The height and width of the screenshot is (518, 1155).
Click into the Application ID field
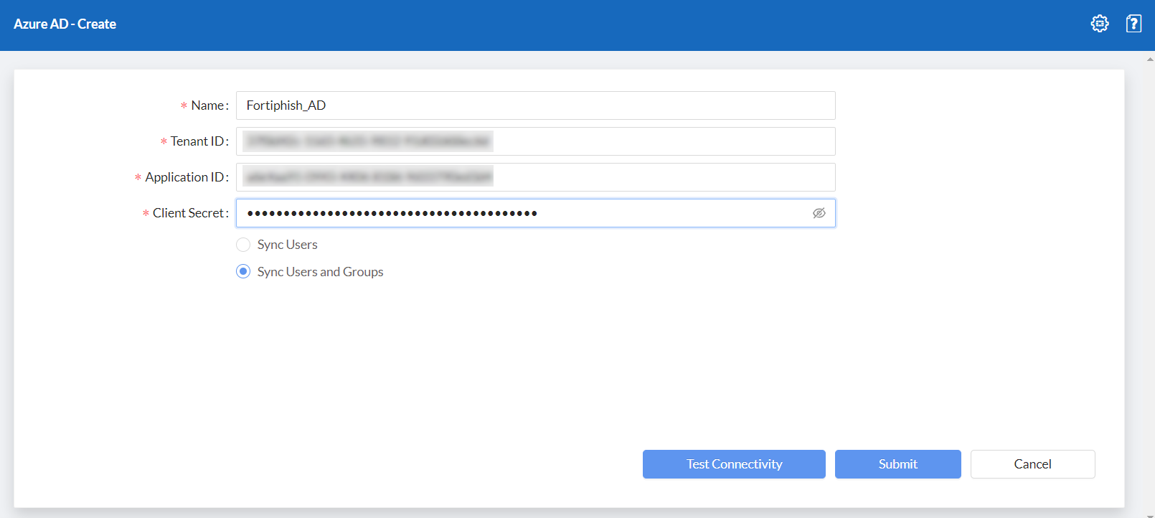pos(536,177)
